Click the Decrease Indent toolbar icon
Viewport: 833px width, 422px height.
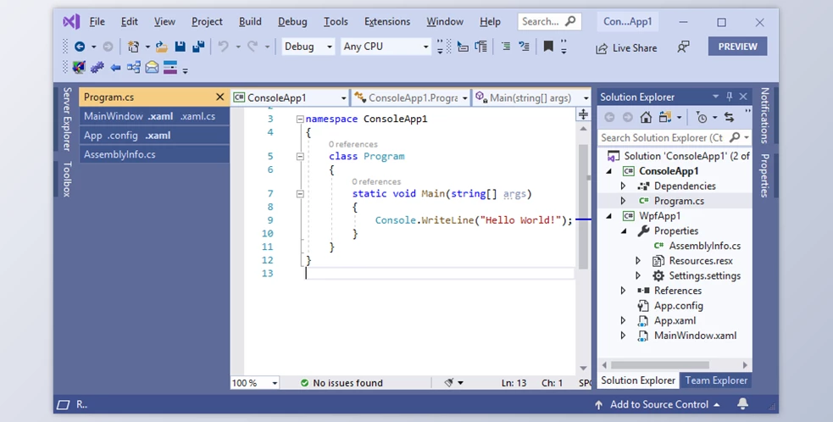(x=506, y=47)
